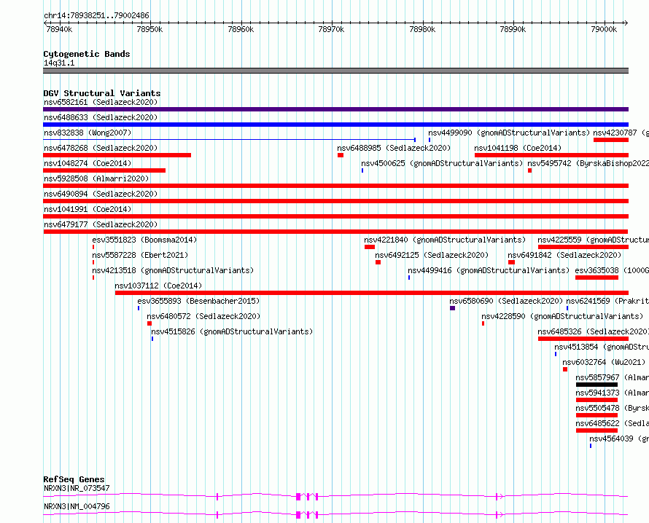The height and width of the screenshot is (523, 649).
Task: Select the dark purple nsv6582161 variant bar
Action: pos(335,109)
